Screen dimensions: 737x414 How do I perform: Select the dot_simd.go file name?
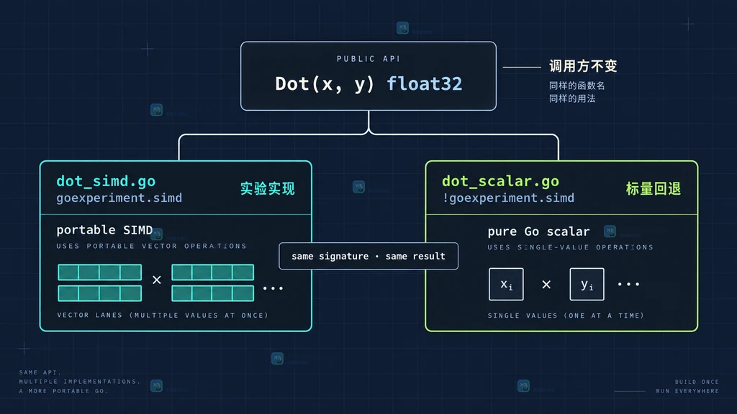106,181
